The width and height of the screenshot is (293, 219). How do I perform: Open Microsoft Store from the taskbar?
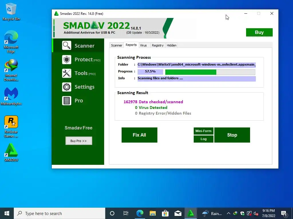pyautogui.click(x=165, y=213)
